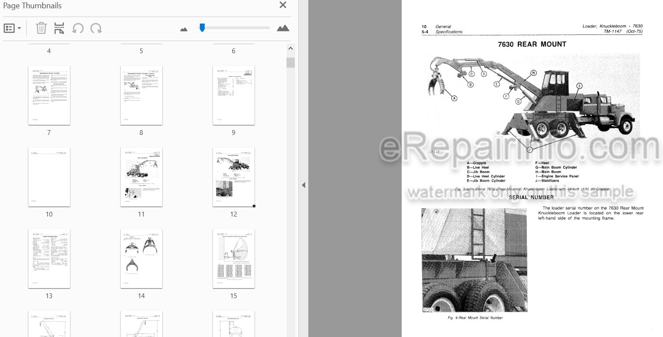Adjust the thumbnail size slider handle
The image size is (663, 337).
coord(202,28)
